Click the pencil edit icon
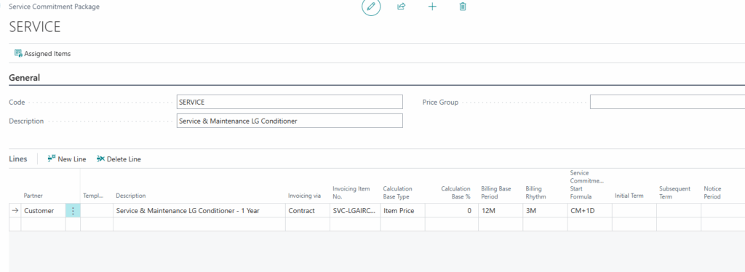 (x=371, y=7)
